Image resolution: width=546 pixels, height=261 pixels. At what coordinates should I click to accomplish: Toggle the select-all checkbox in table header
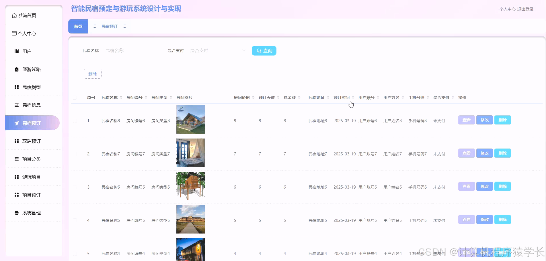point(75,97)
